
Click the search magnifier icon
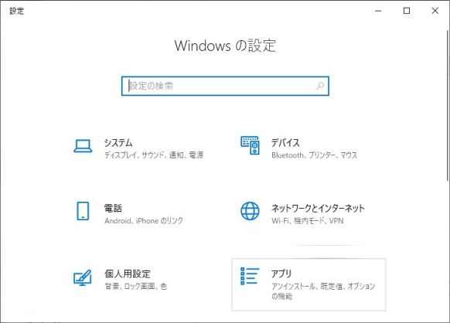[320, 86]
